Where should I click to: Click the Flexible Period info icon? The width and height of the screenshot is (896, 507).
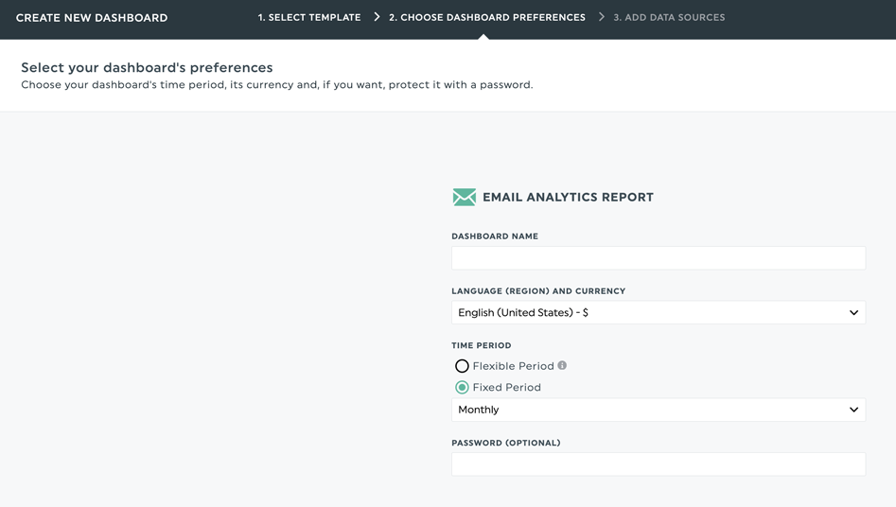point(562,365)
